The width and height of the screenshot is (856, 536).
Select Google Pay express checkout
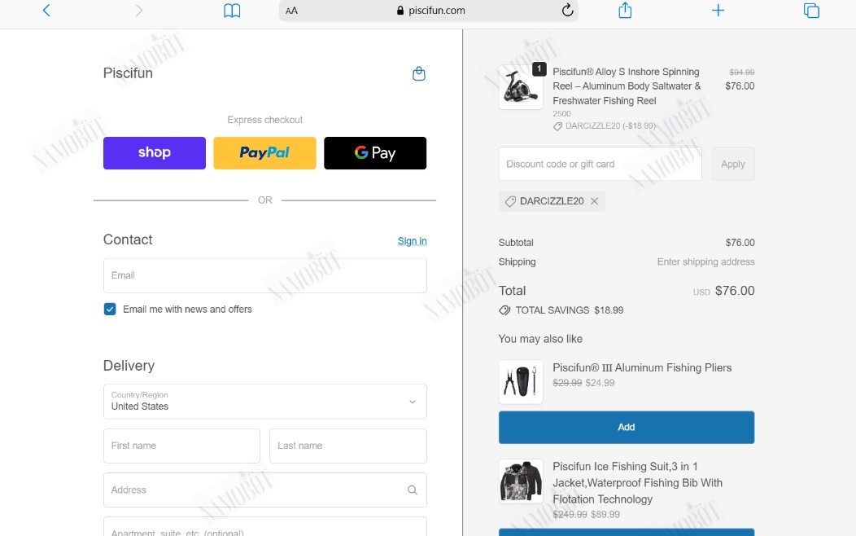pos(375,153)
